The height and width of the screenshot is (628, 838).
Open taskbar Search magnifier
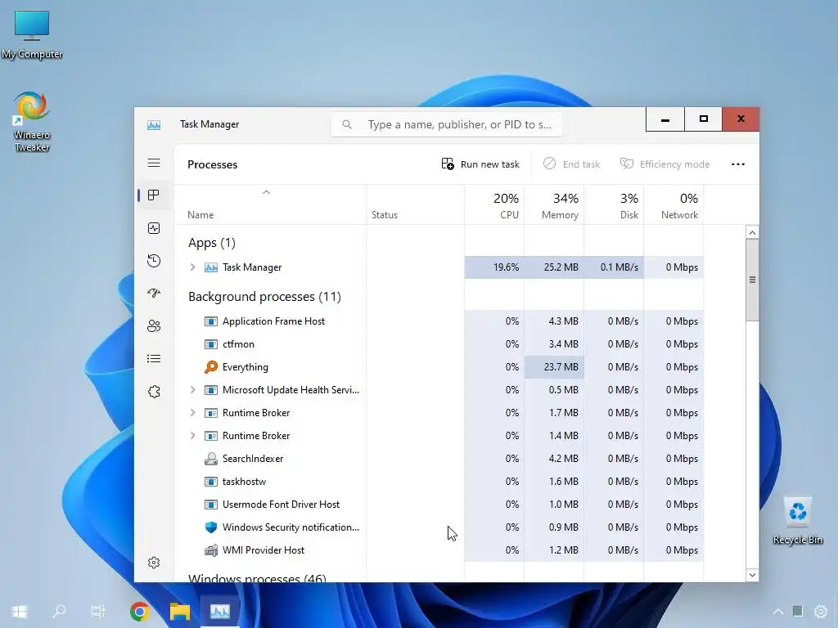[x=59, y=610]
